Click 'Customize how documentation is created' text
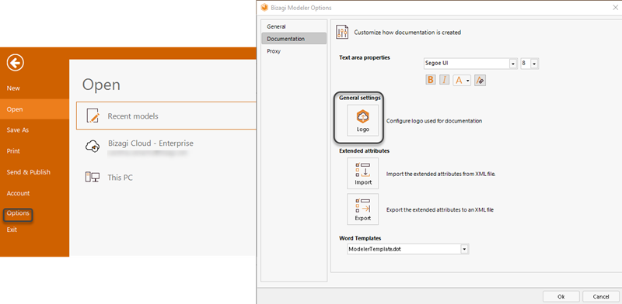622x304 pixels. click(407, 33)
